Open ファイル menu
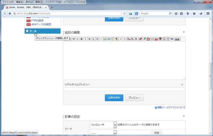213x136 pixels. (8, 2)
